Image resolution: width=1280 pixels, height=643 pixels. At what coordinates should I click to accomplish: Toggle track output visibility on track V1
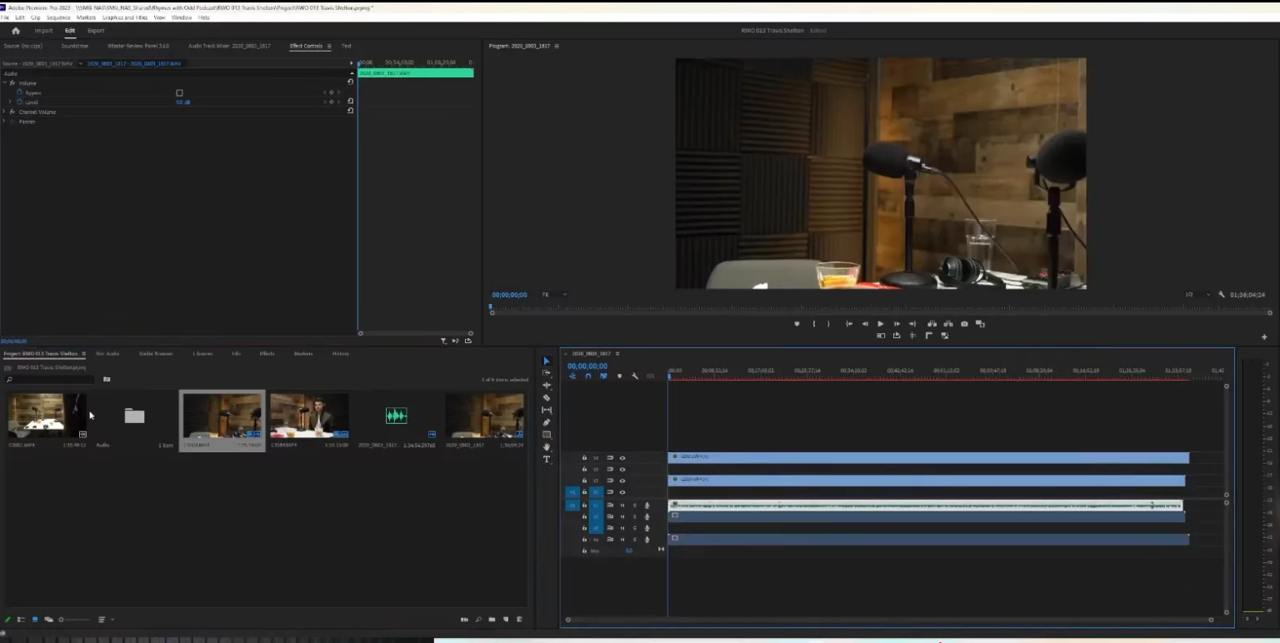pyautogui.click(x=622, y=491)
